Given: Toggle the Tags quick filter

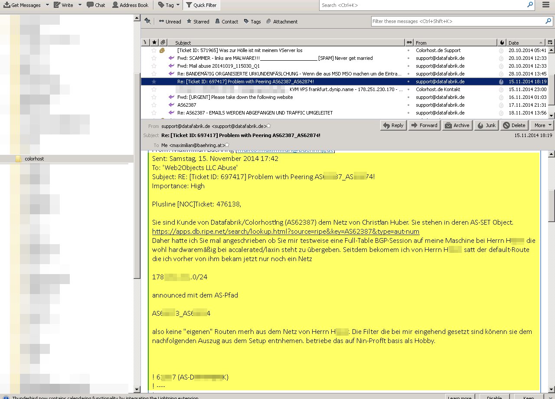Looking at the screenshot, I should coord(252,21).
